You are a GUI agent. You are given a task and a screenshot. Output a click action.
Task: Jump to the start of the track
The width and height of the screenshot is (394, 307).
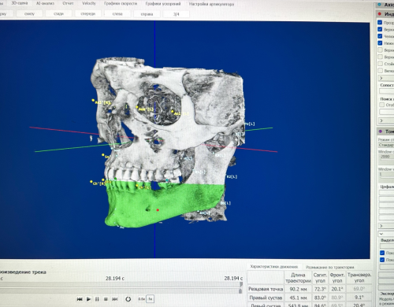tap(80, 299)
